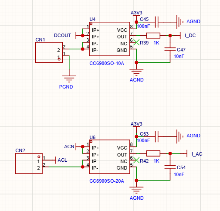Click the CN2 connector symbol
Viewport: 220px width, 211px height.
(29, 163)
